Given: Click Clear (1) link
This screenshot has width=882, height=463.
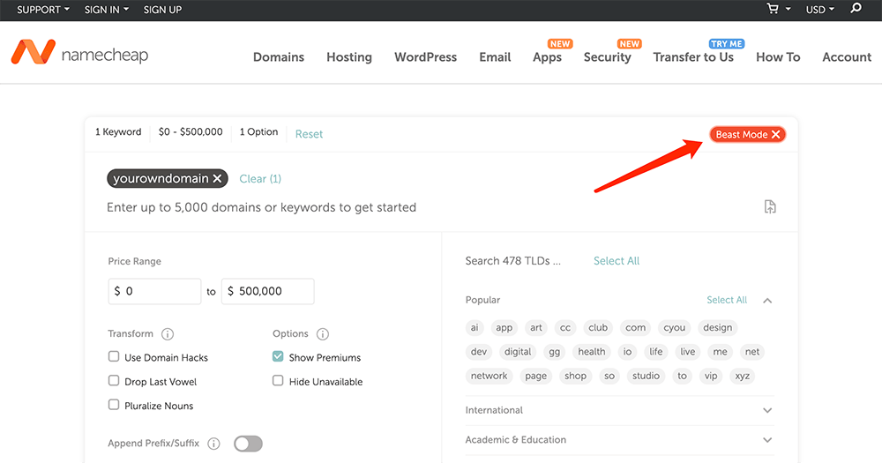Looking at the screenshot, I should (260, 178).
